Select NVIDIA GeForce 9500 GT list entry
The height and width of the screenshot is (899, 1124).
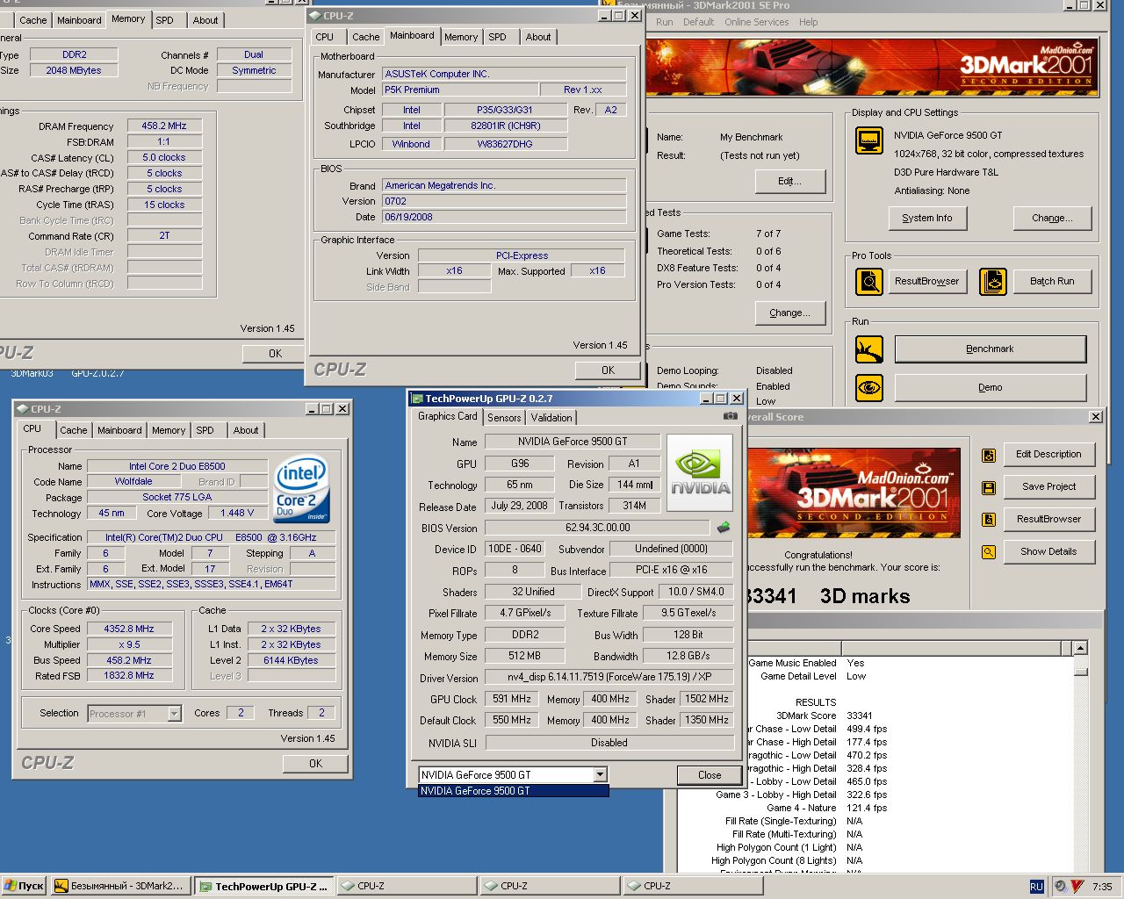click(x=513, y=791)
